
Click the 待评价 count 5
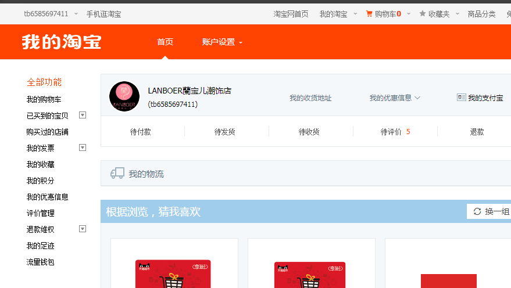point(408,132)
